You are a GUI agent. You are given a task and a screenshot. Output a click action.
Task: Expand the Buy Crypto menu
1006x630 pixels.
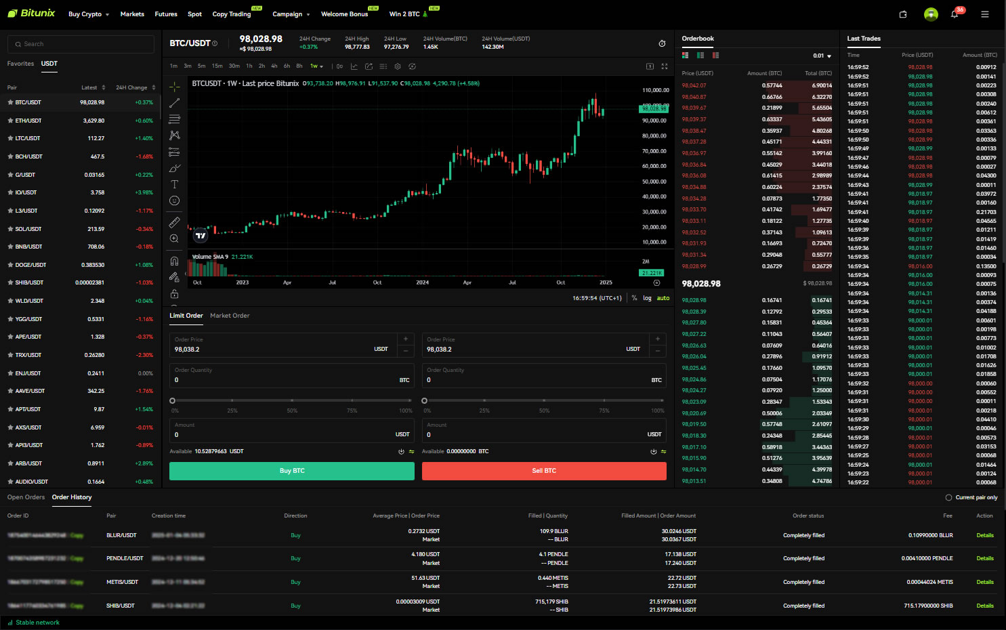[x=89, y=14]
